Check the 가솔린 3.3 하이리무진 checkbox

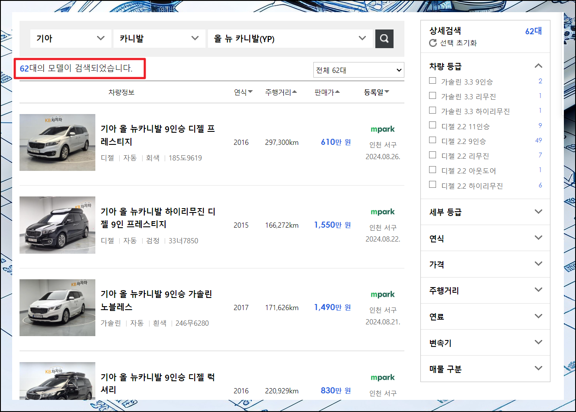click(433, 110)
